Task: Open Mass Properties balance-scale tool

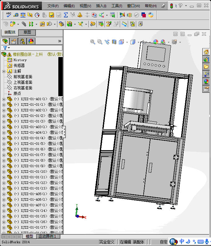Action: point(23,15)
